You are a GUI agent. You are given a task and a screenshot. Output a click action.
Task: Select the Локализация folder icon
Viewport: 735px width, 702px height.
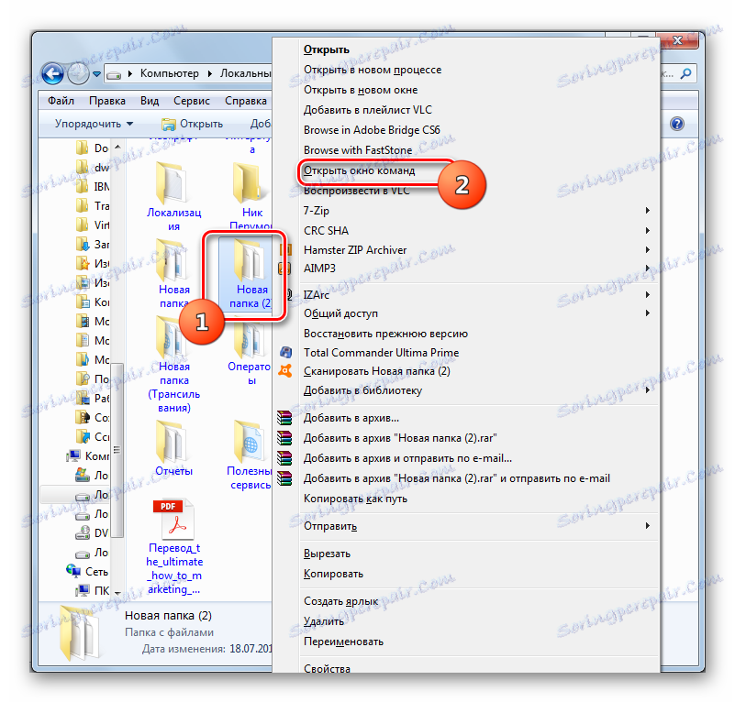coord(172,183)
